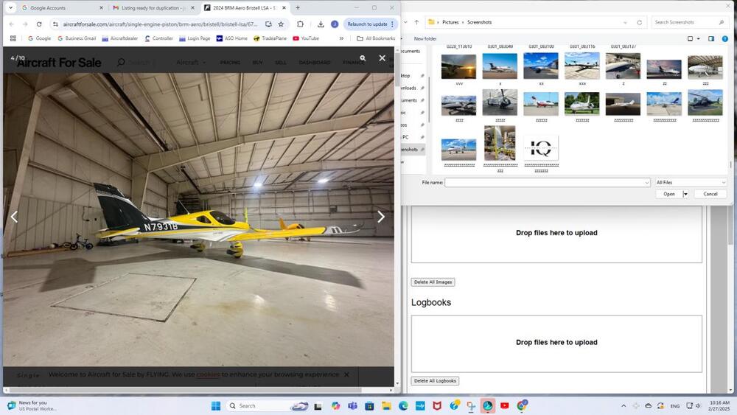Click the Delete All Images button
737x415 pixels.
coord(433,282)
